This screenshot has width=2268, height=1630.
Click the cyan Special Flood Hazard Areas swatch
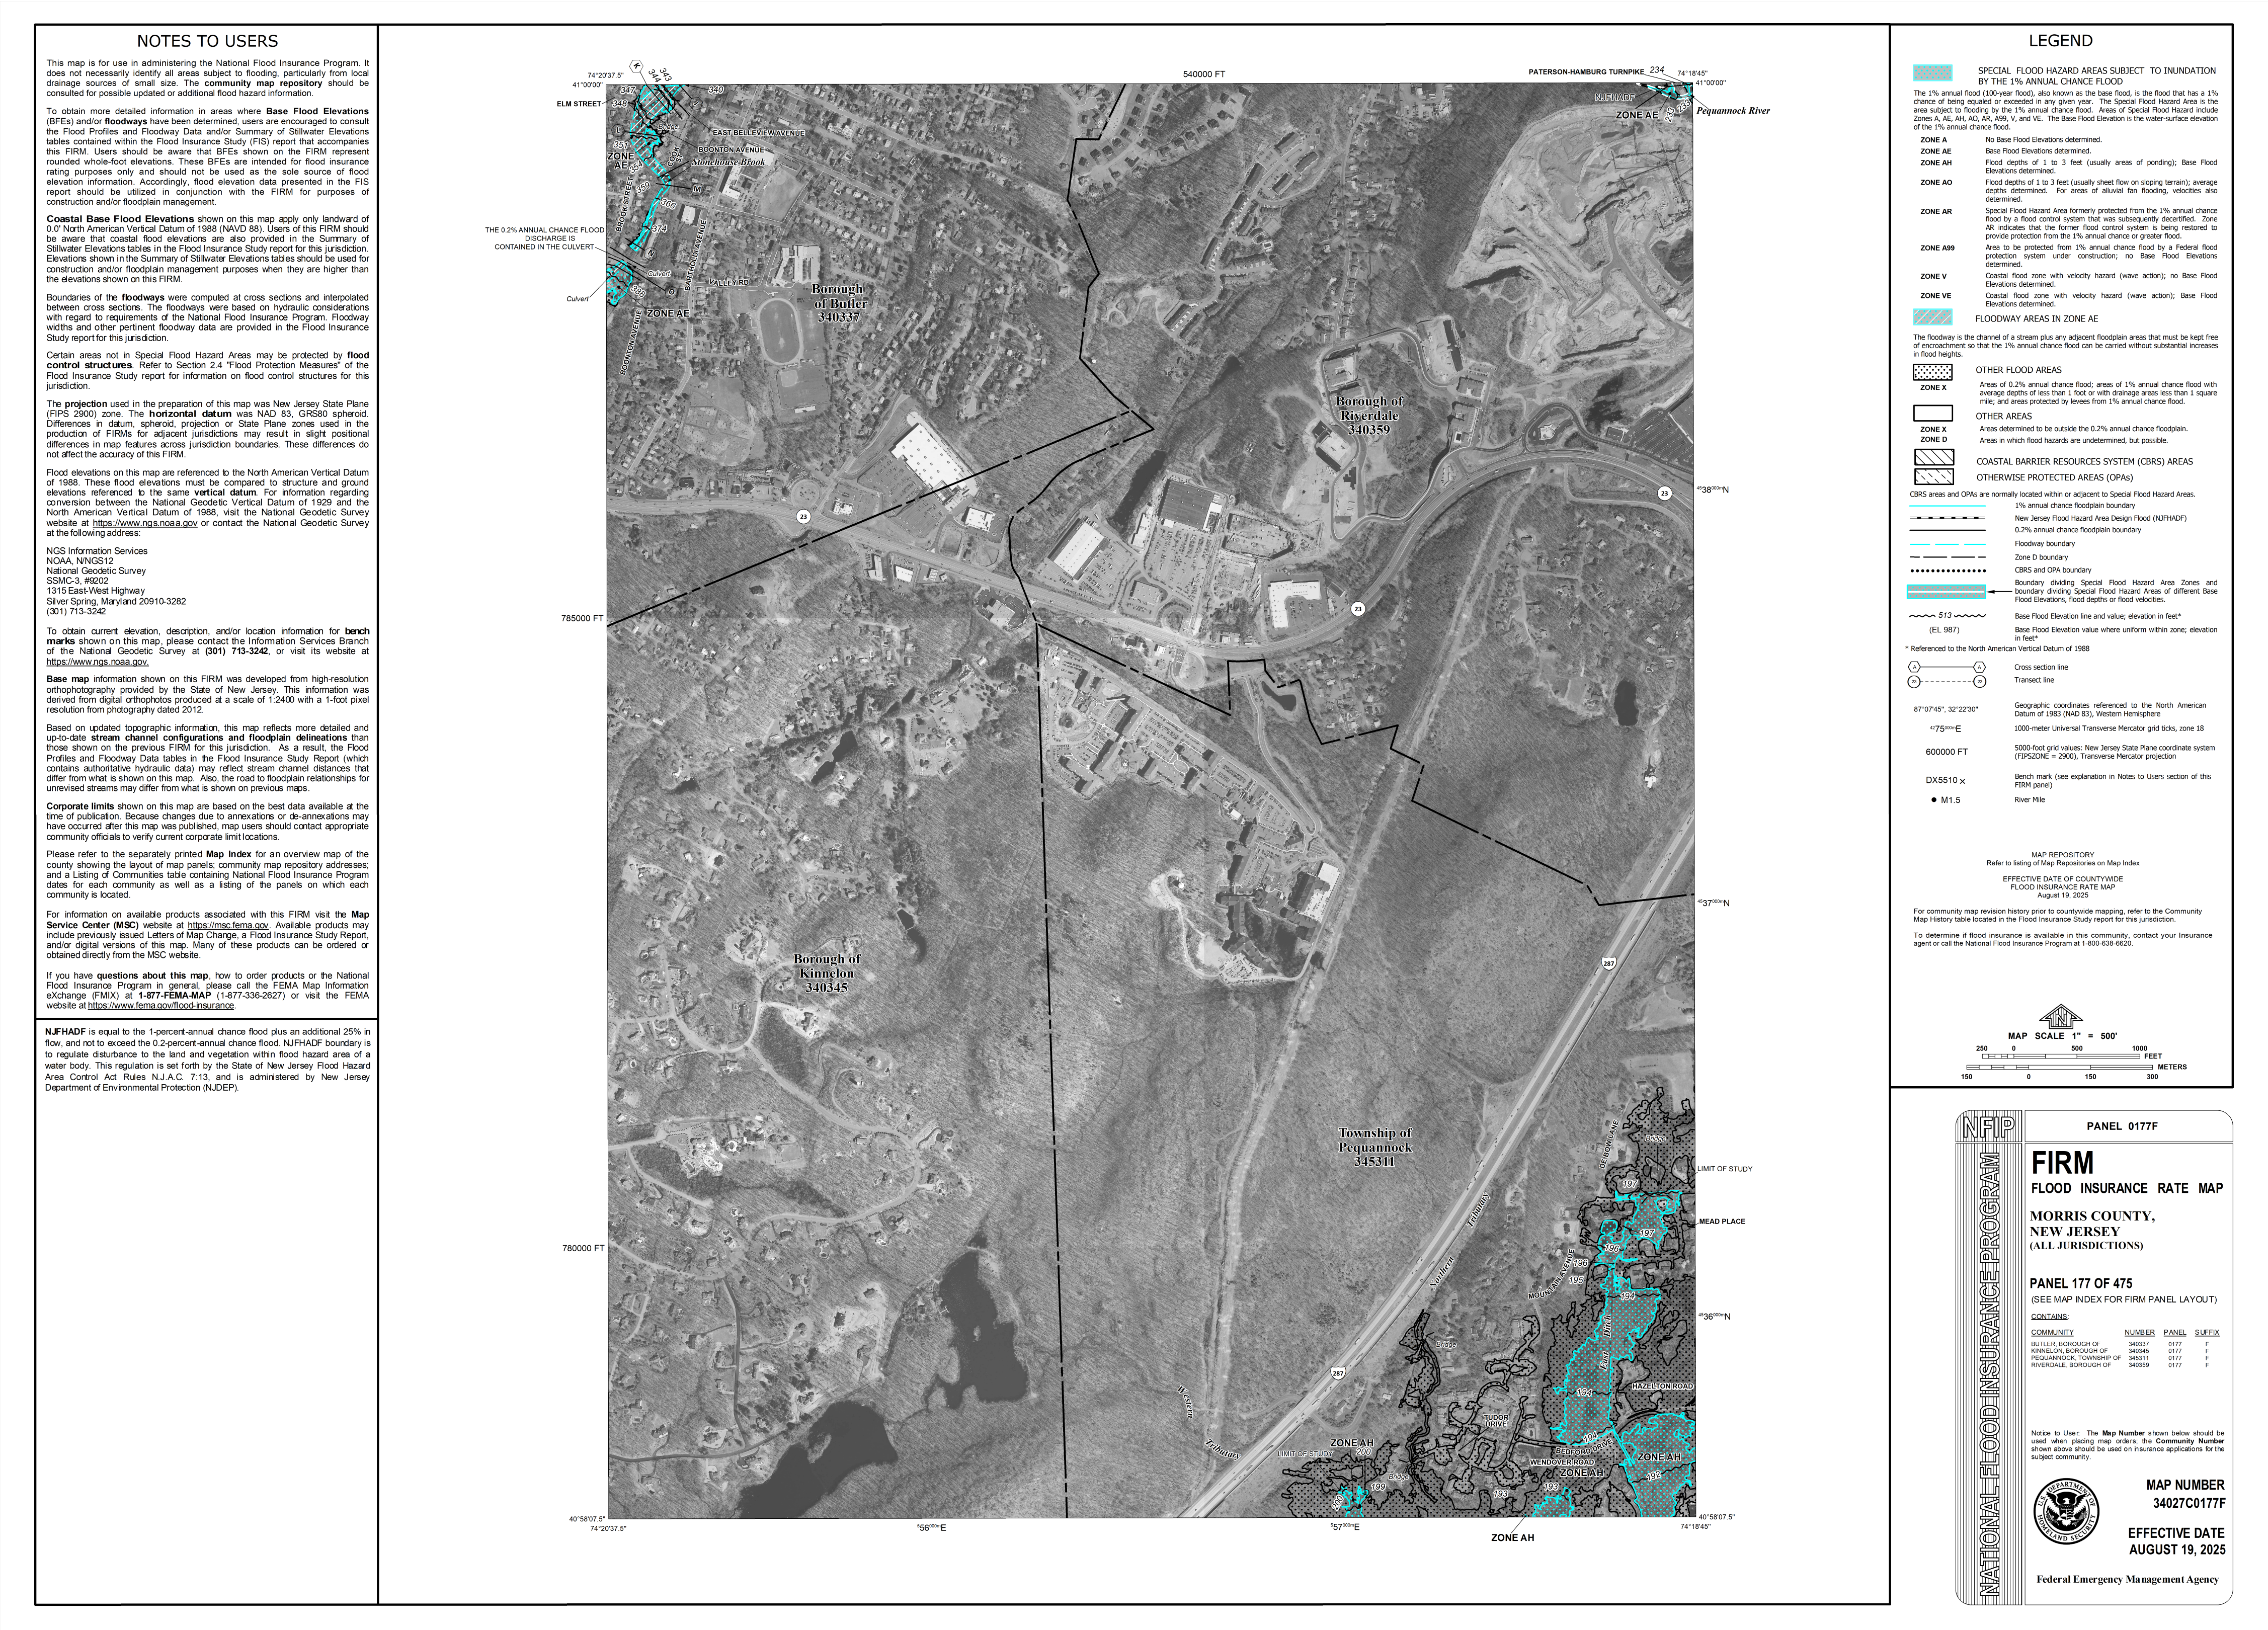tap(1932, 73)
